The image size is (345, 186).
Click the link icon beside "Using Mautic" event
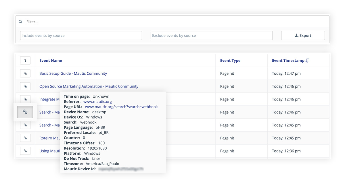[25, 151]
